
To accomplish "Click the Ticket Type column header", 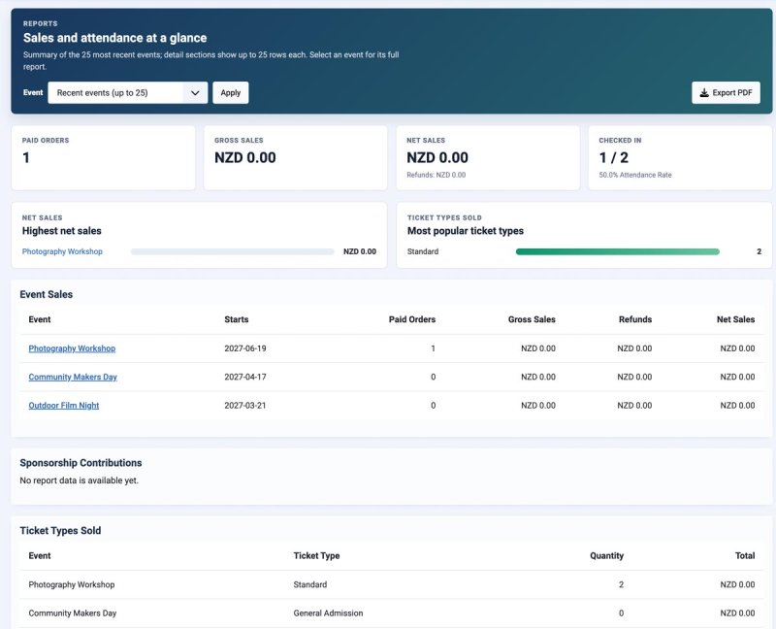I will click(316, 555).
